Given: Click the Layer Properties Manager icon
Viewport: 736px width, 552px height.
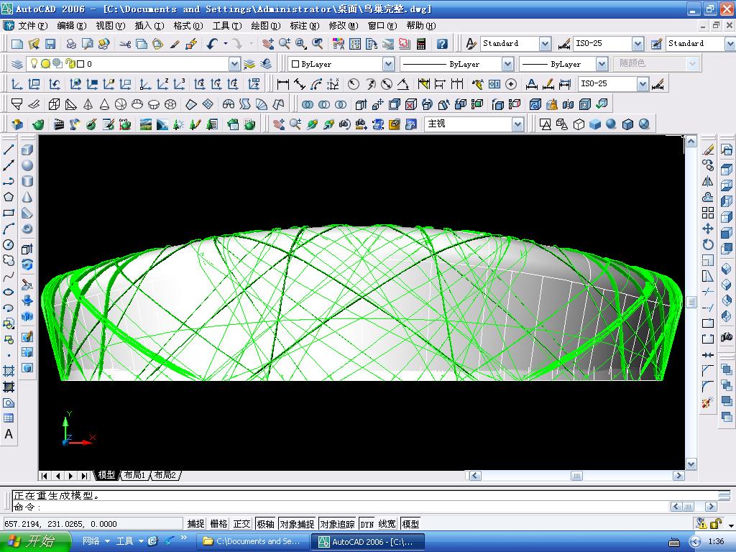Looking at the screenshot, I should click(x=17, y=64).
